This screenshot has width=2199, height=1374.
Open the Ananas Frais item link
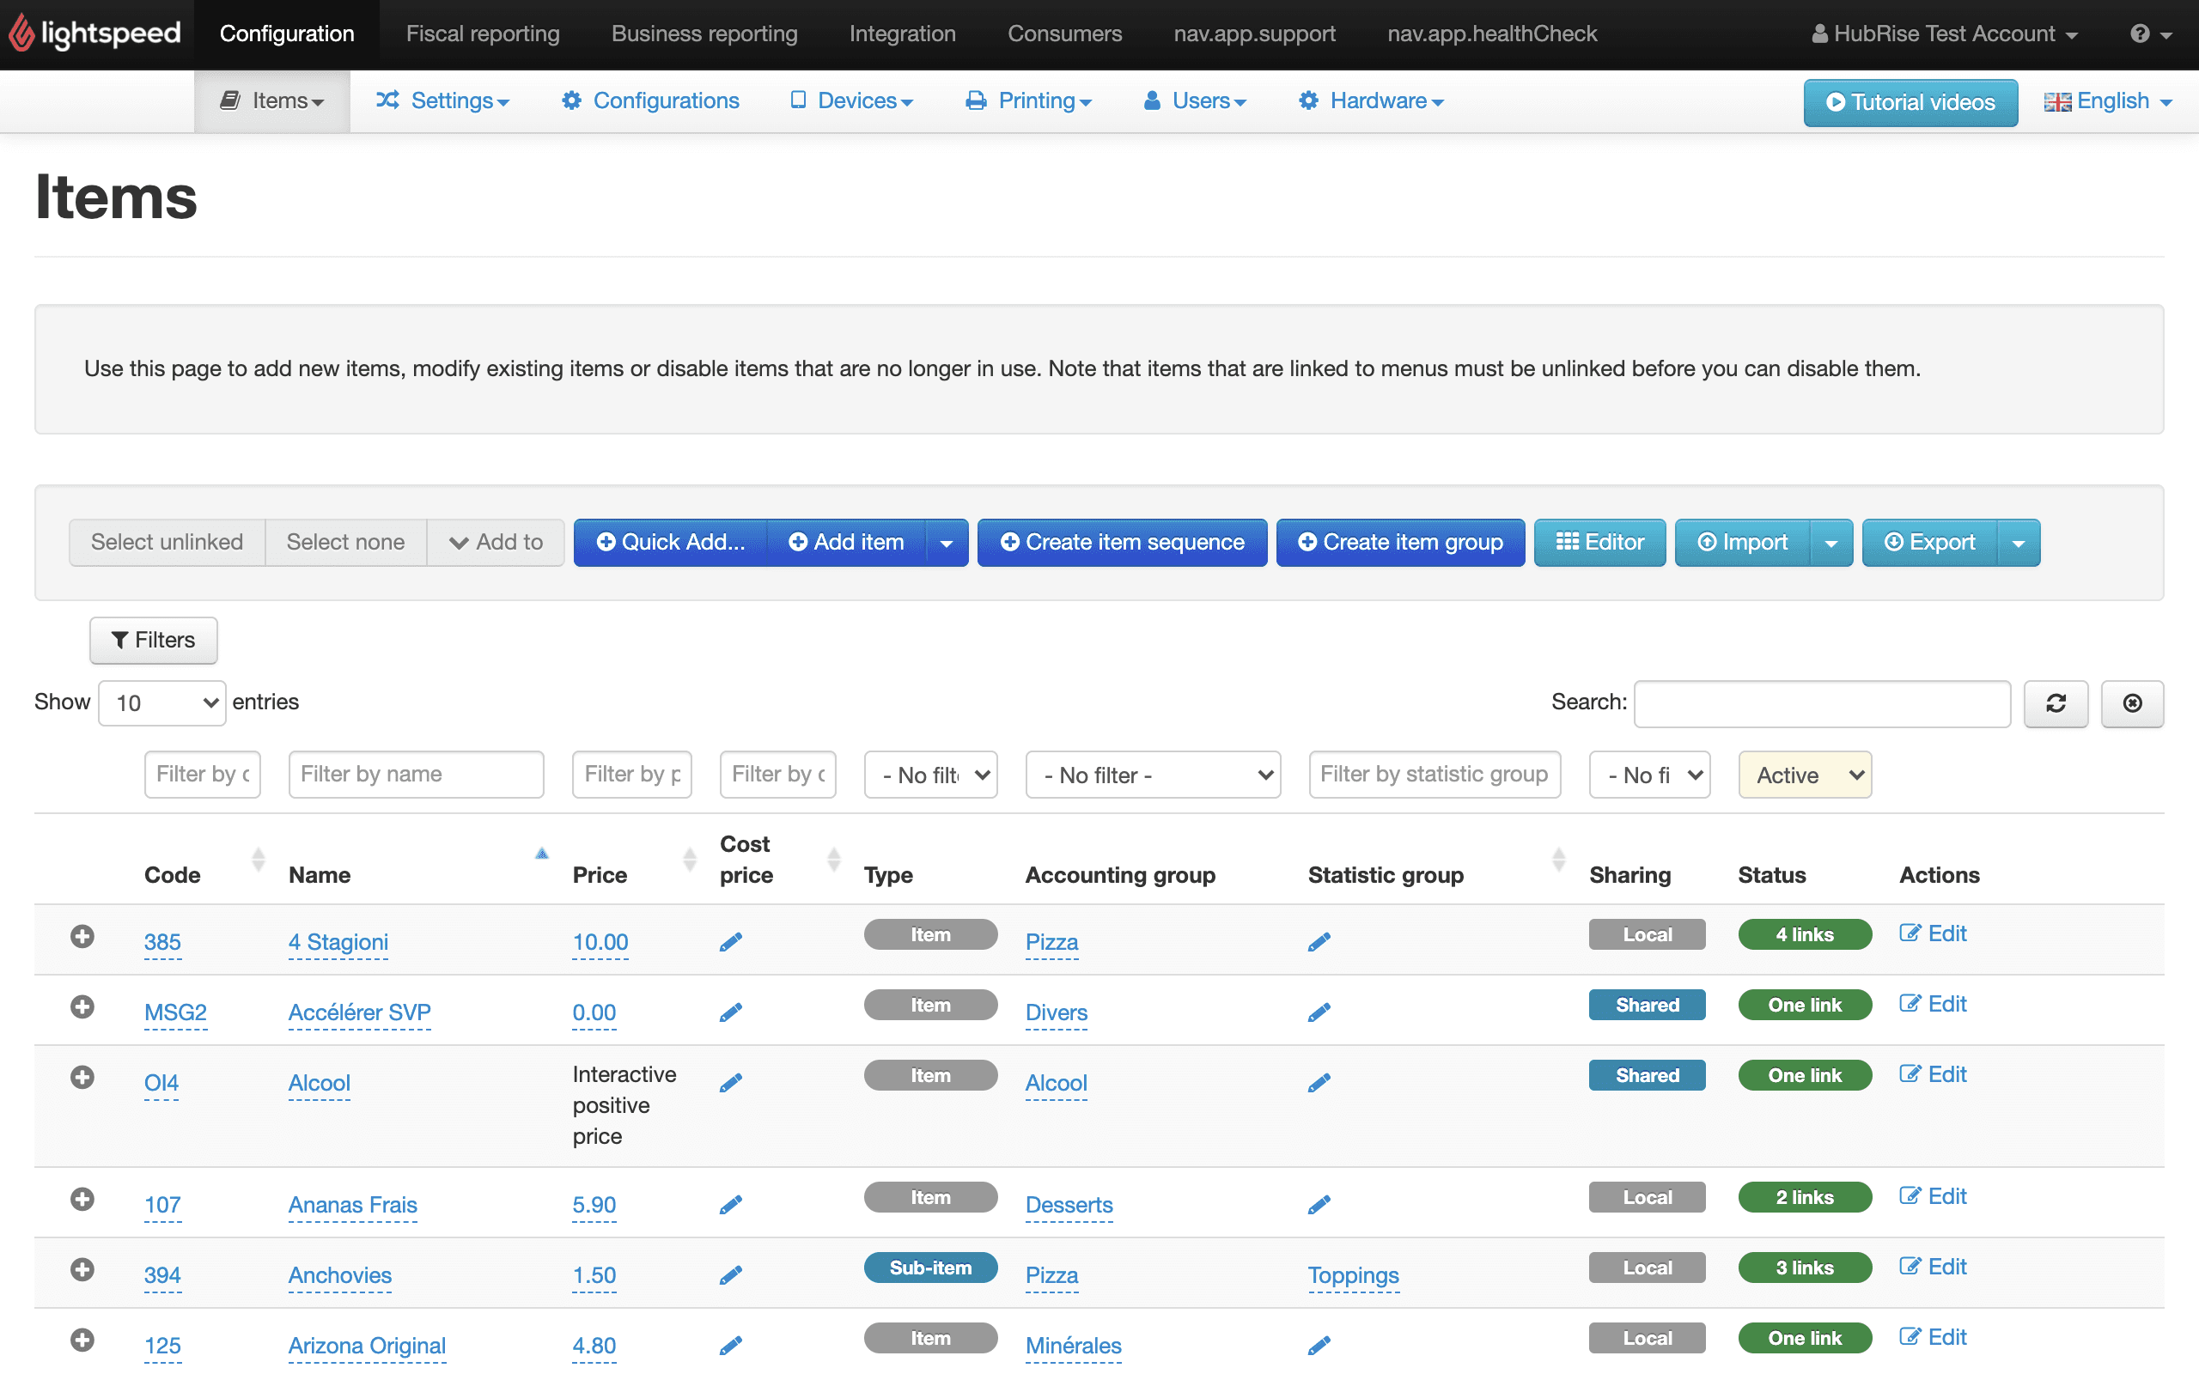click(x=352, y=1204)
